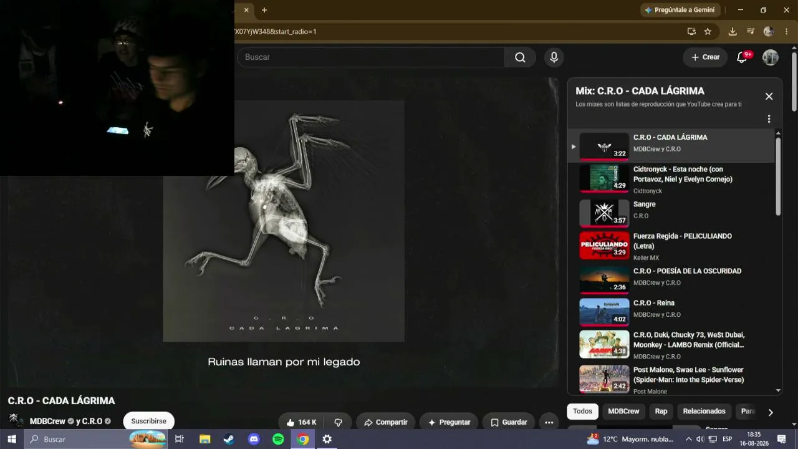Viewport: 798px width, 449px height.
Task: Bookmark this page with the star icon
Action: pyautogui.click(x=708, y=31)
